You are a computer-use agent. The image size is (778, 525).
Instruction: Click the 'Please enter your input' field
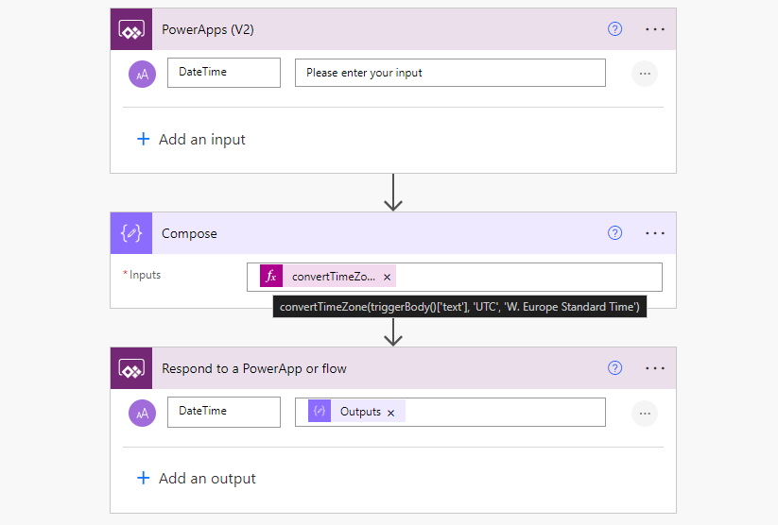(x=450, y=73)
